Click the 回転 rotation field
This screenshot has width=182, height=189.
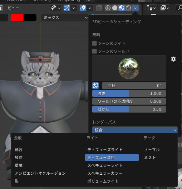click(134, 86)
